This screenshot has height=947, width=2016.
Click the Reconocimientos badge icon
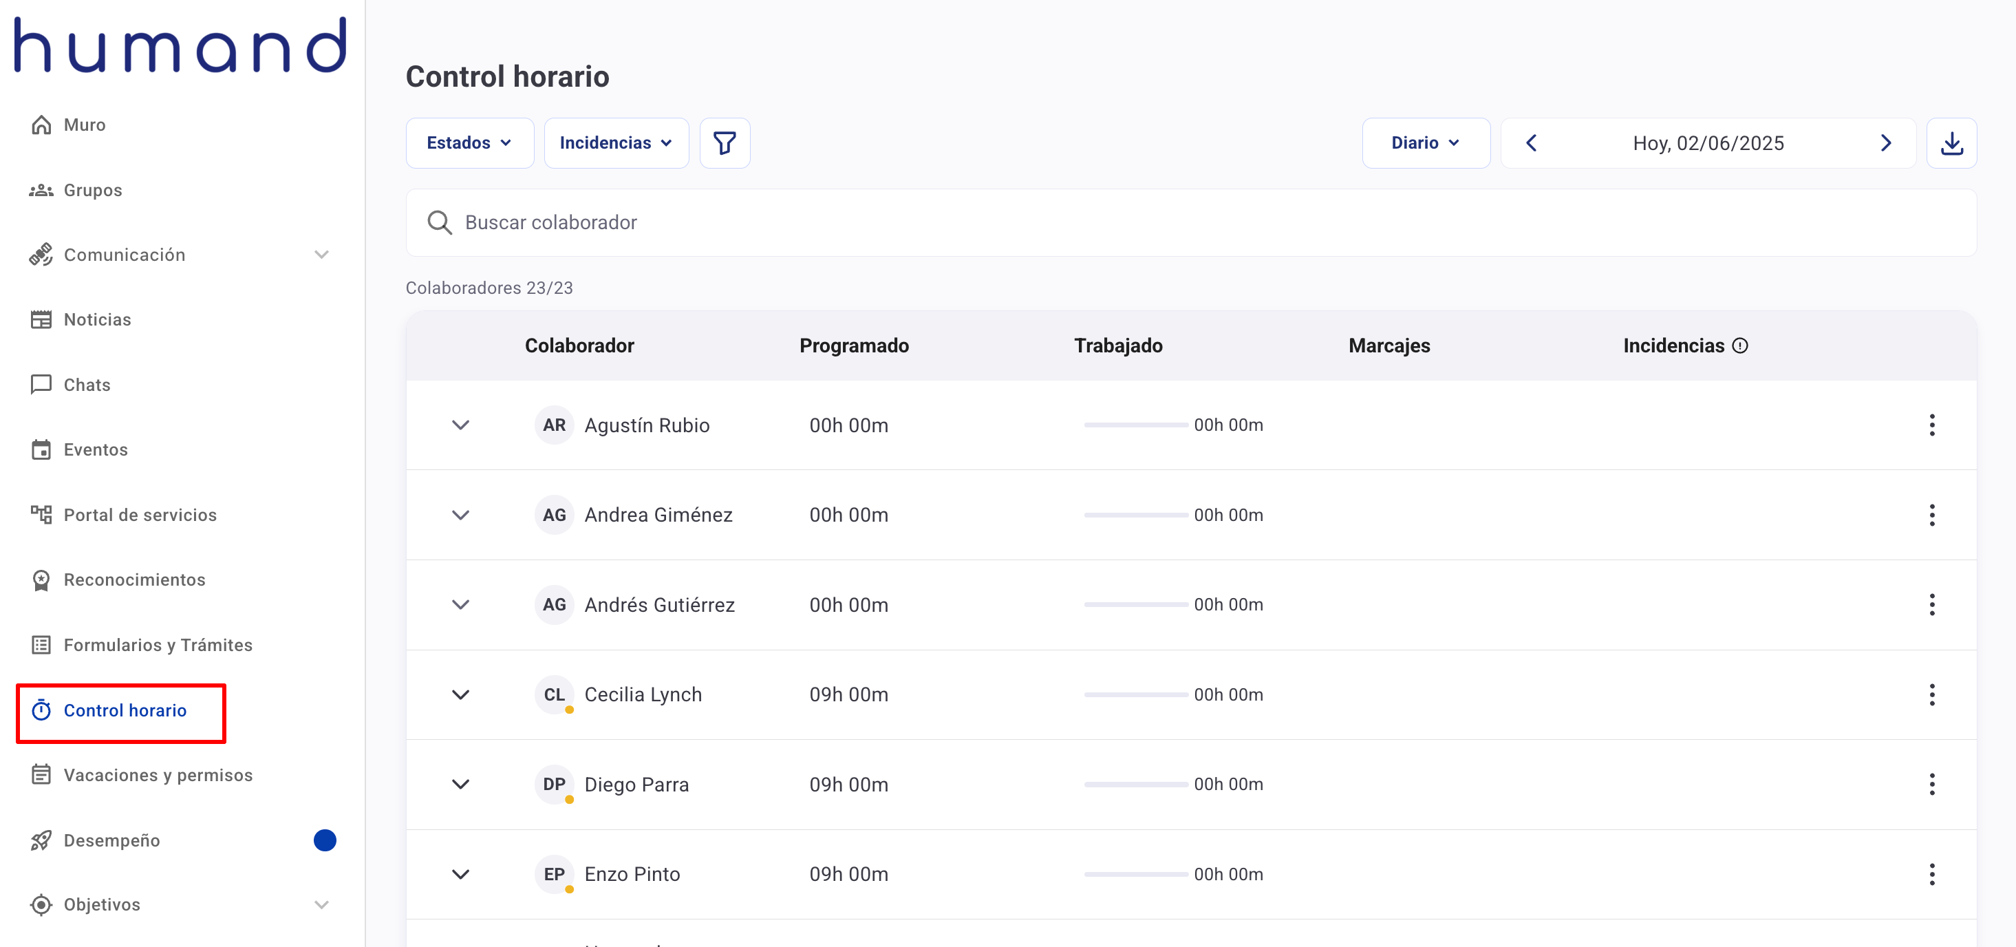click(41, 580)
